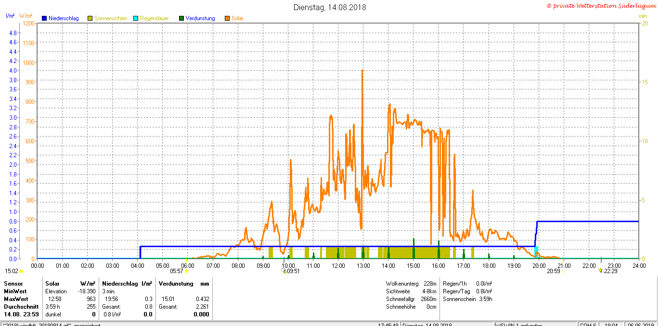Click the orange Solar legend square
The width and height of the screenshot is (672, 326).
(227, 18)
